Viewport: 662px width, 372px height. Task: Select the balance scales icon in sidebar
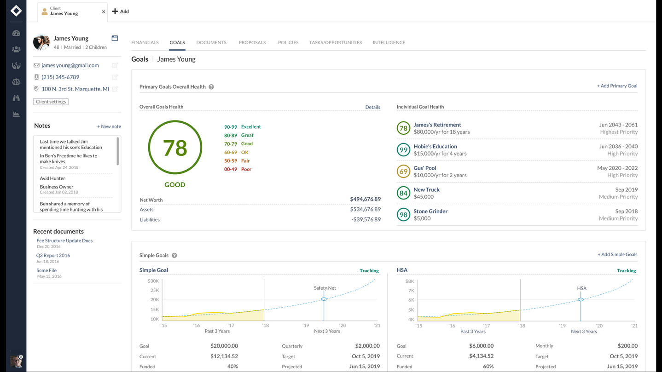coord(16,82)
